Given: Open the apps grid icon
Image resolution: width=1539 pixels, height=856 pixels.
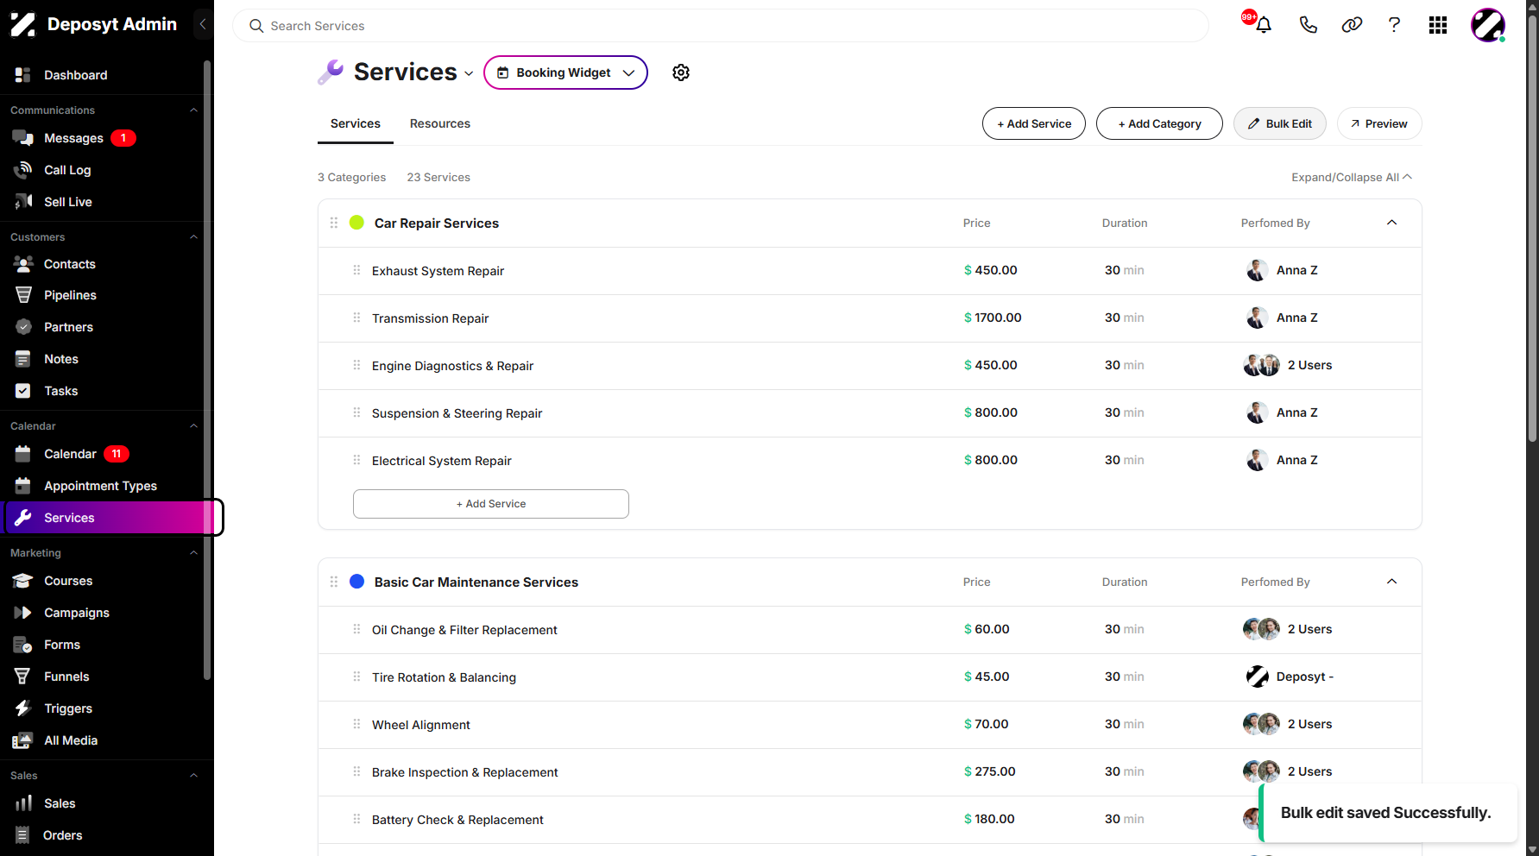Looking at the screenshot, I should pyautogui.click(x=1438, y=25).
